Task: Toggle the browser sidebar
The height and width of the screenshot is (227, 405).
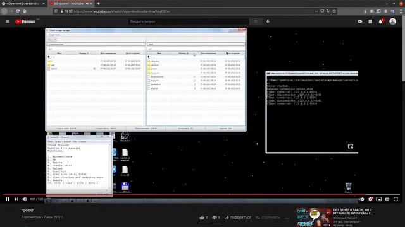Action: pyautogui.click(x=378, y=11)
